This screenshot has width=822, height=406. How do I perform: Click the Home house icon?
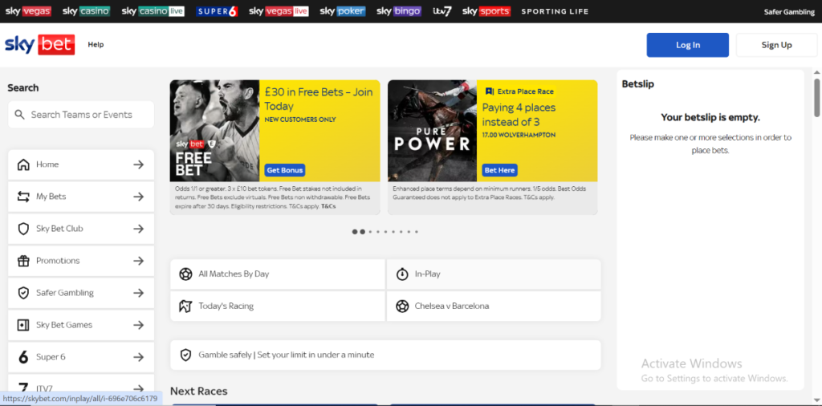[x=23, y=164]
